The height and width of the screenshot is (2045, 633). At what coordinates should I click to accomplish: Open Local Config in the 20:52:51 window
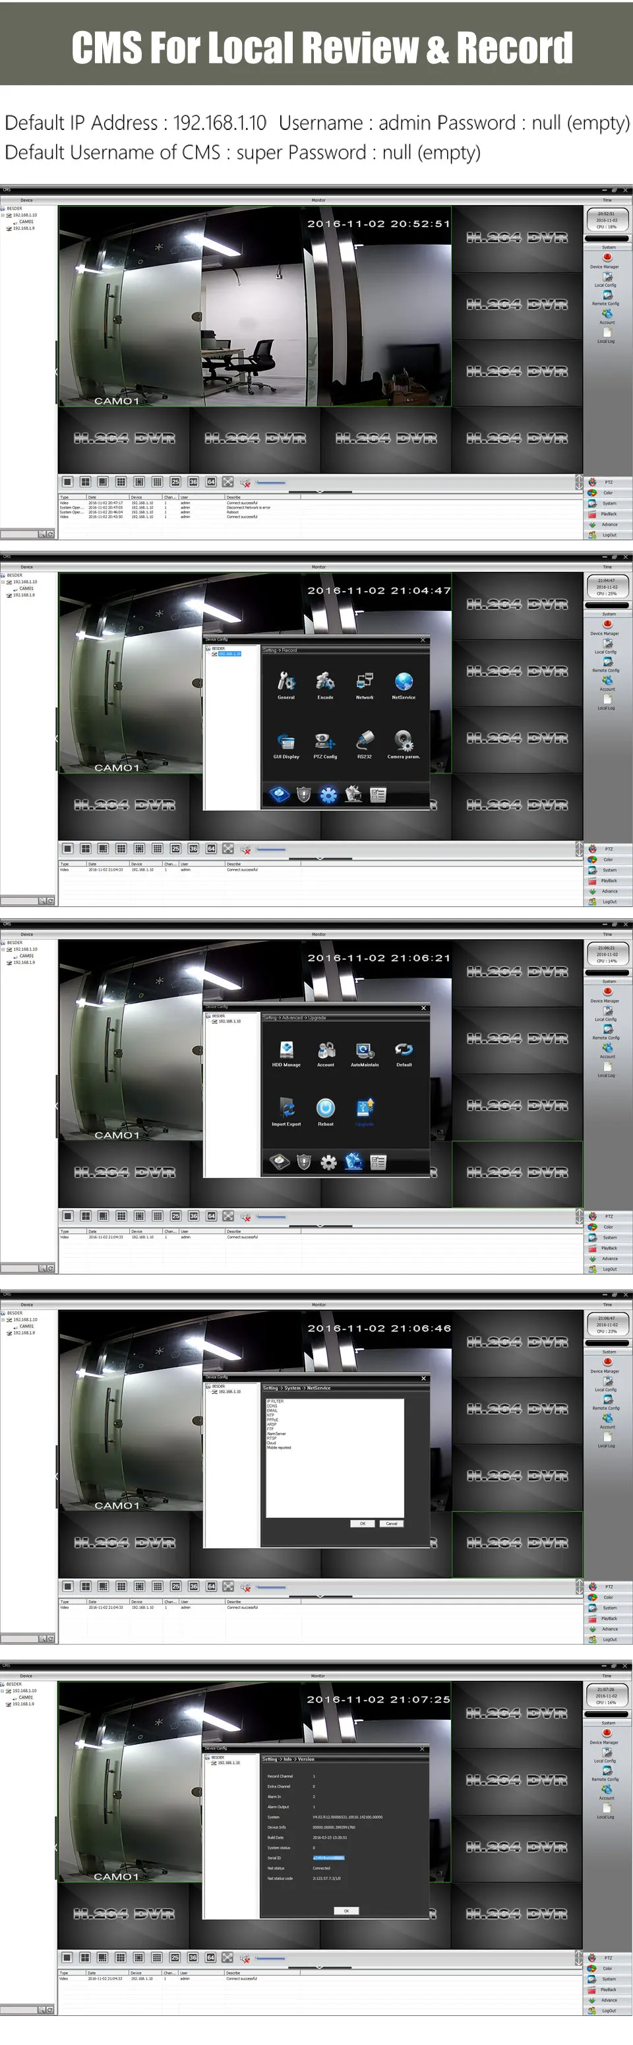(607, 278)
